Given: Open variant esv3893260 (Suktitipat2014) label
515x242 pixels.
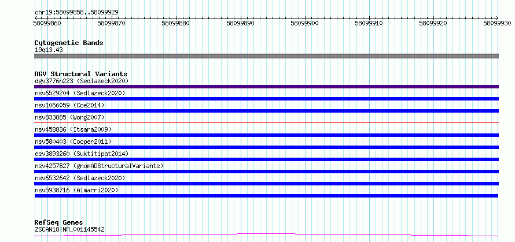Looking at the screenshot, I should (82, 154).
